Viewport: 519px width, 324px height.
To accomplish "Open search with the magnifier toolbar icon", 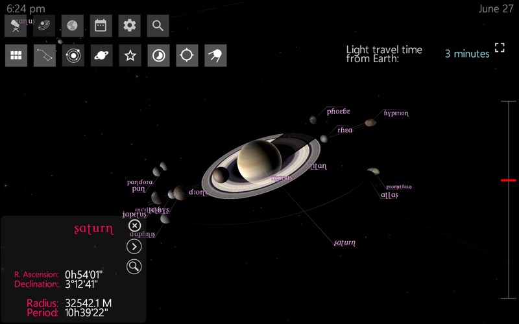I will coord(158,26).
